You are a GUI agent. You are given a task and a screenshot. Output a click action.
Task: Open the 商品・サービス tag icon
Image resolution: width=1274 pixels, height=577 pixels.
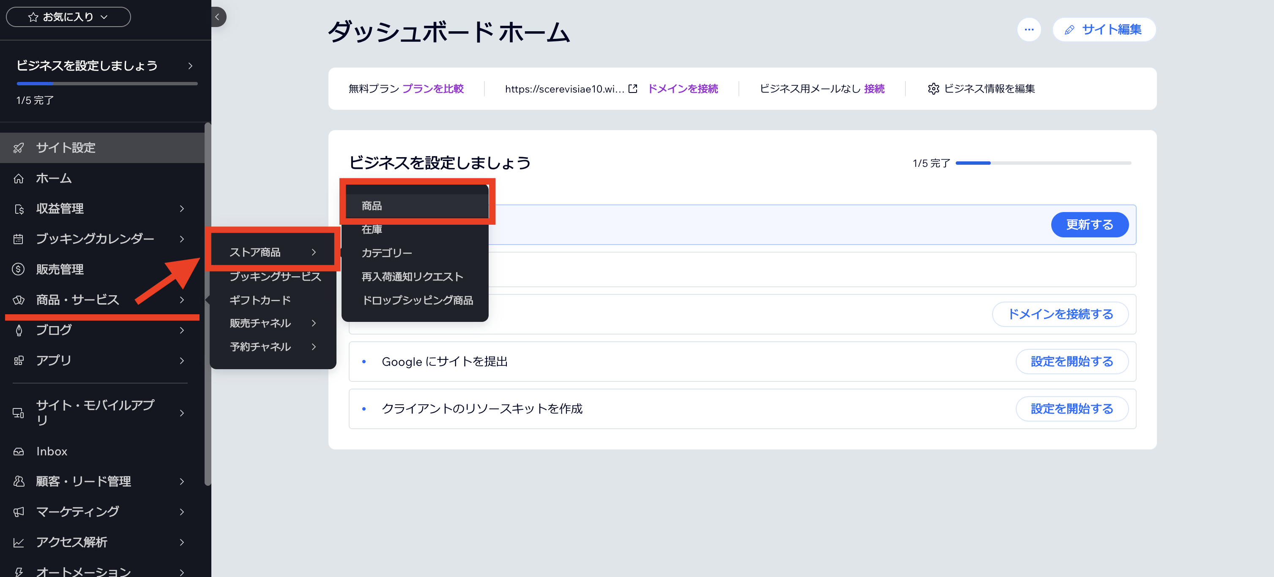tap(19, 299)
